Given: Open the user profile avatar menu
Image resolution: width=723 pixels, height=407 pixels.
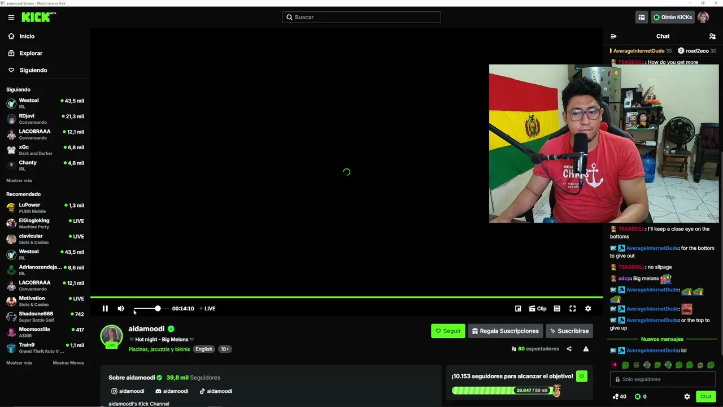Looking at the screenshot, I should 703,18.
